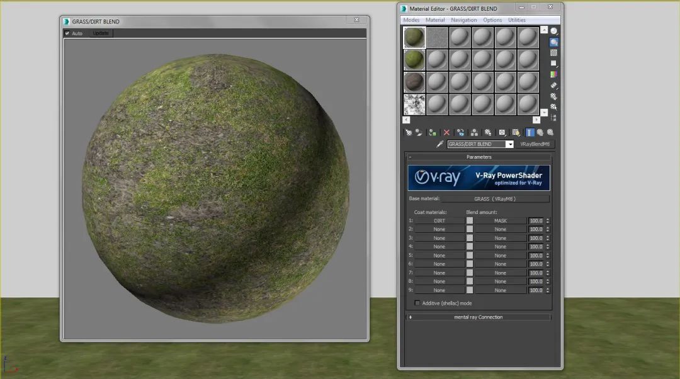Viewport: 680px width, 379px height.
Task: Click Assign Material to Selection icon
Action: (433, 132)
